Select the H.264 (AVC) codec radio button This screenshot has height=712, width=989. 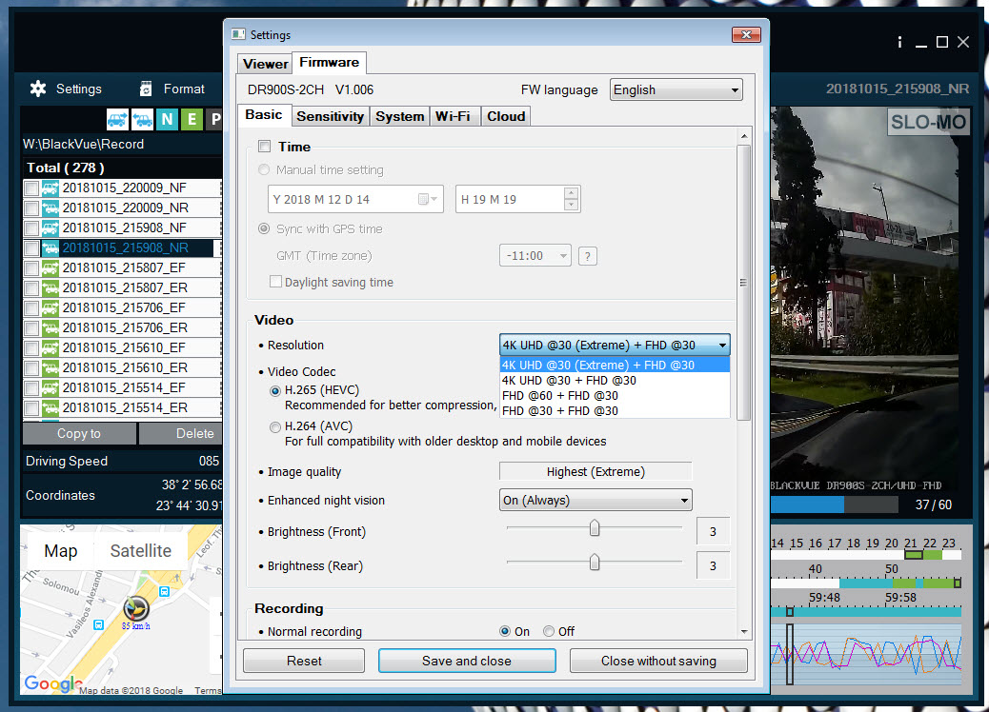point(275,427)
